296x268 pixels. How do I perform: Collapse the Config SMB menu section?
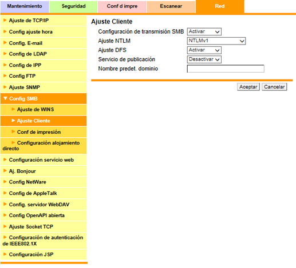[x=44, y=99]
